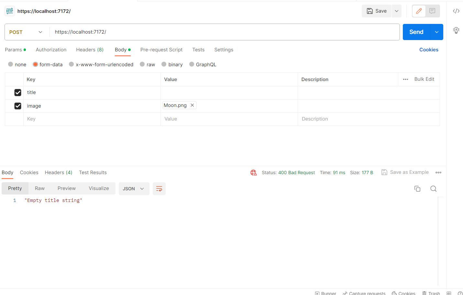Open the code snippet panel
The width and height of the screenshot is (463, 295).
point(456,11)
